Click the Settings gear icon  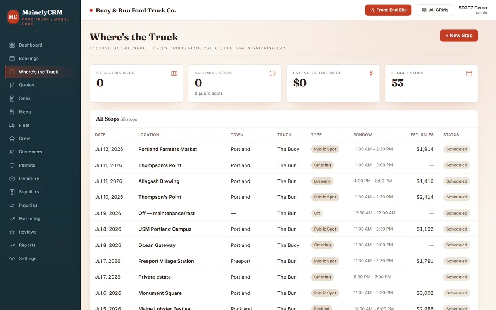pos(12,258)
